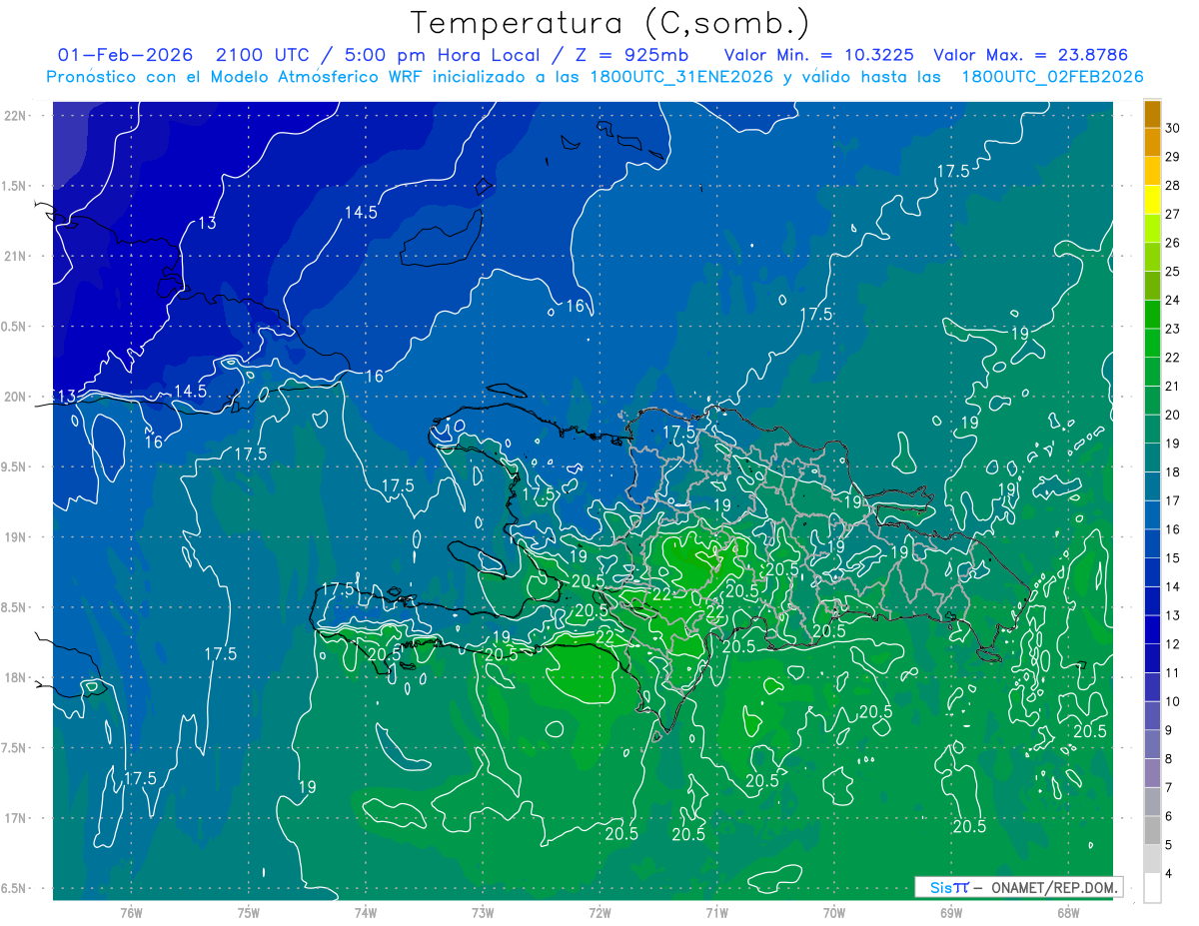Click the '76W' longitude axis label
The height and width of the screenshot is (926, 1199).
coord(131,912)
